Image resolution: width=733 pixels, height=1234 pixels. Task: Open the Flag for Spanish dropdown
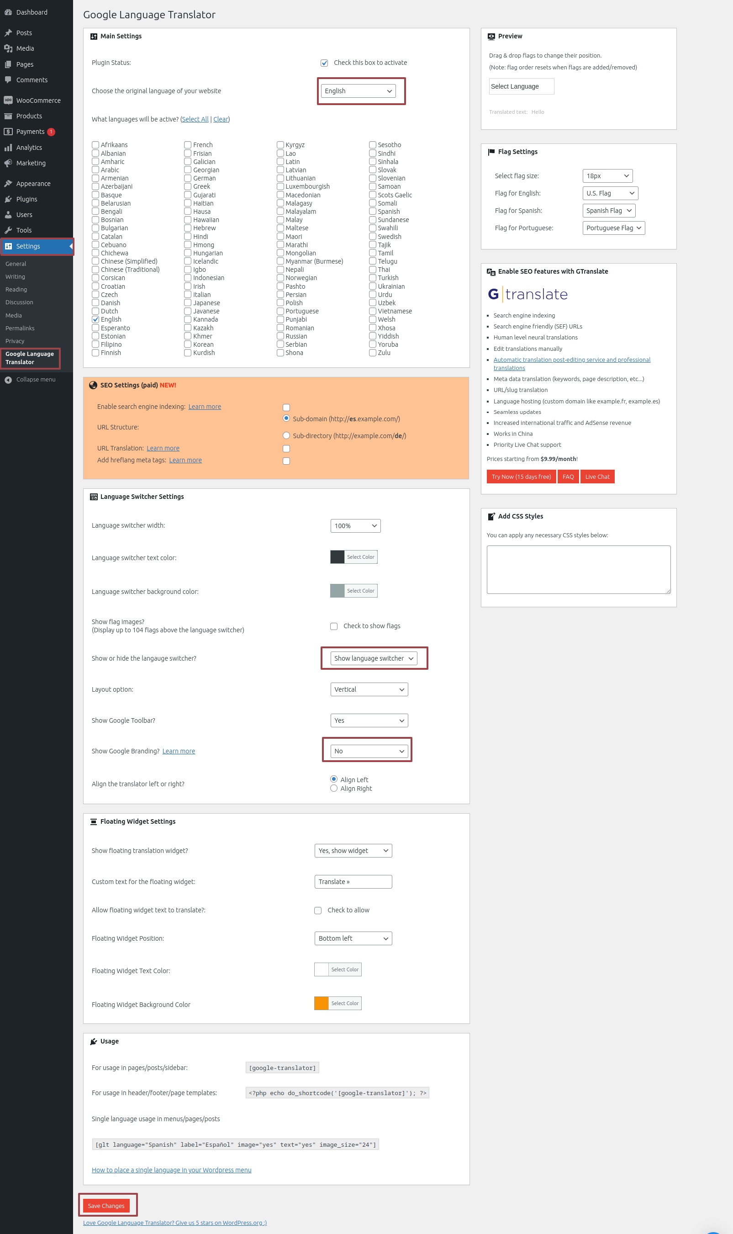(x=609, y=211)
